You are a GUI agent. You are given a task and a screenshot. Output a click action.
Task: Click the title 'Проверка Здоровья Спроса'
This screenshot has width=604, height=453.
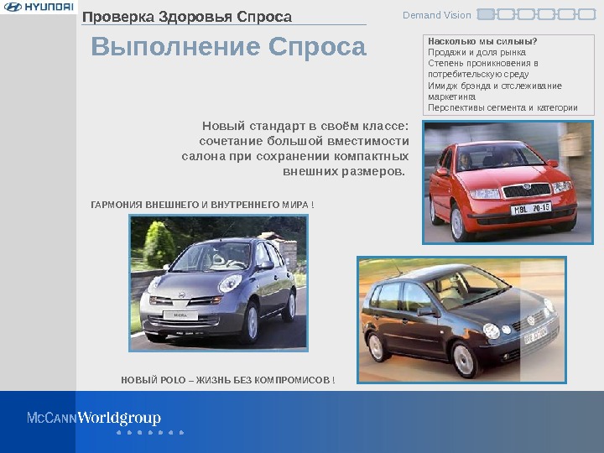pyautogui.click(x=187, y=17)
